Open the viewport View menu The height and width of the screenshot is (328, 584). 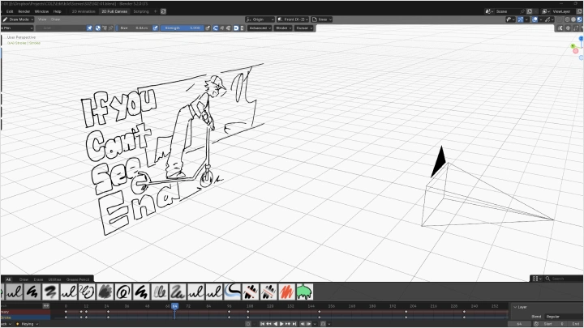pos(42,19)
